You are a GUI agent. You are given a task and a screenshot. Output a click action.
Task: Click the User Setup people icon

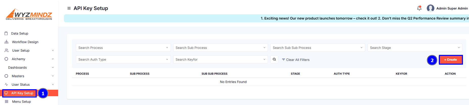7,50
